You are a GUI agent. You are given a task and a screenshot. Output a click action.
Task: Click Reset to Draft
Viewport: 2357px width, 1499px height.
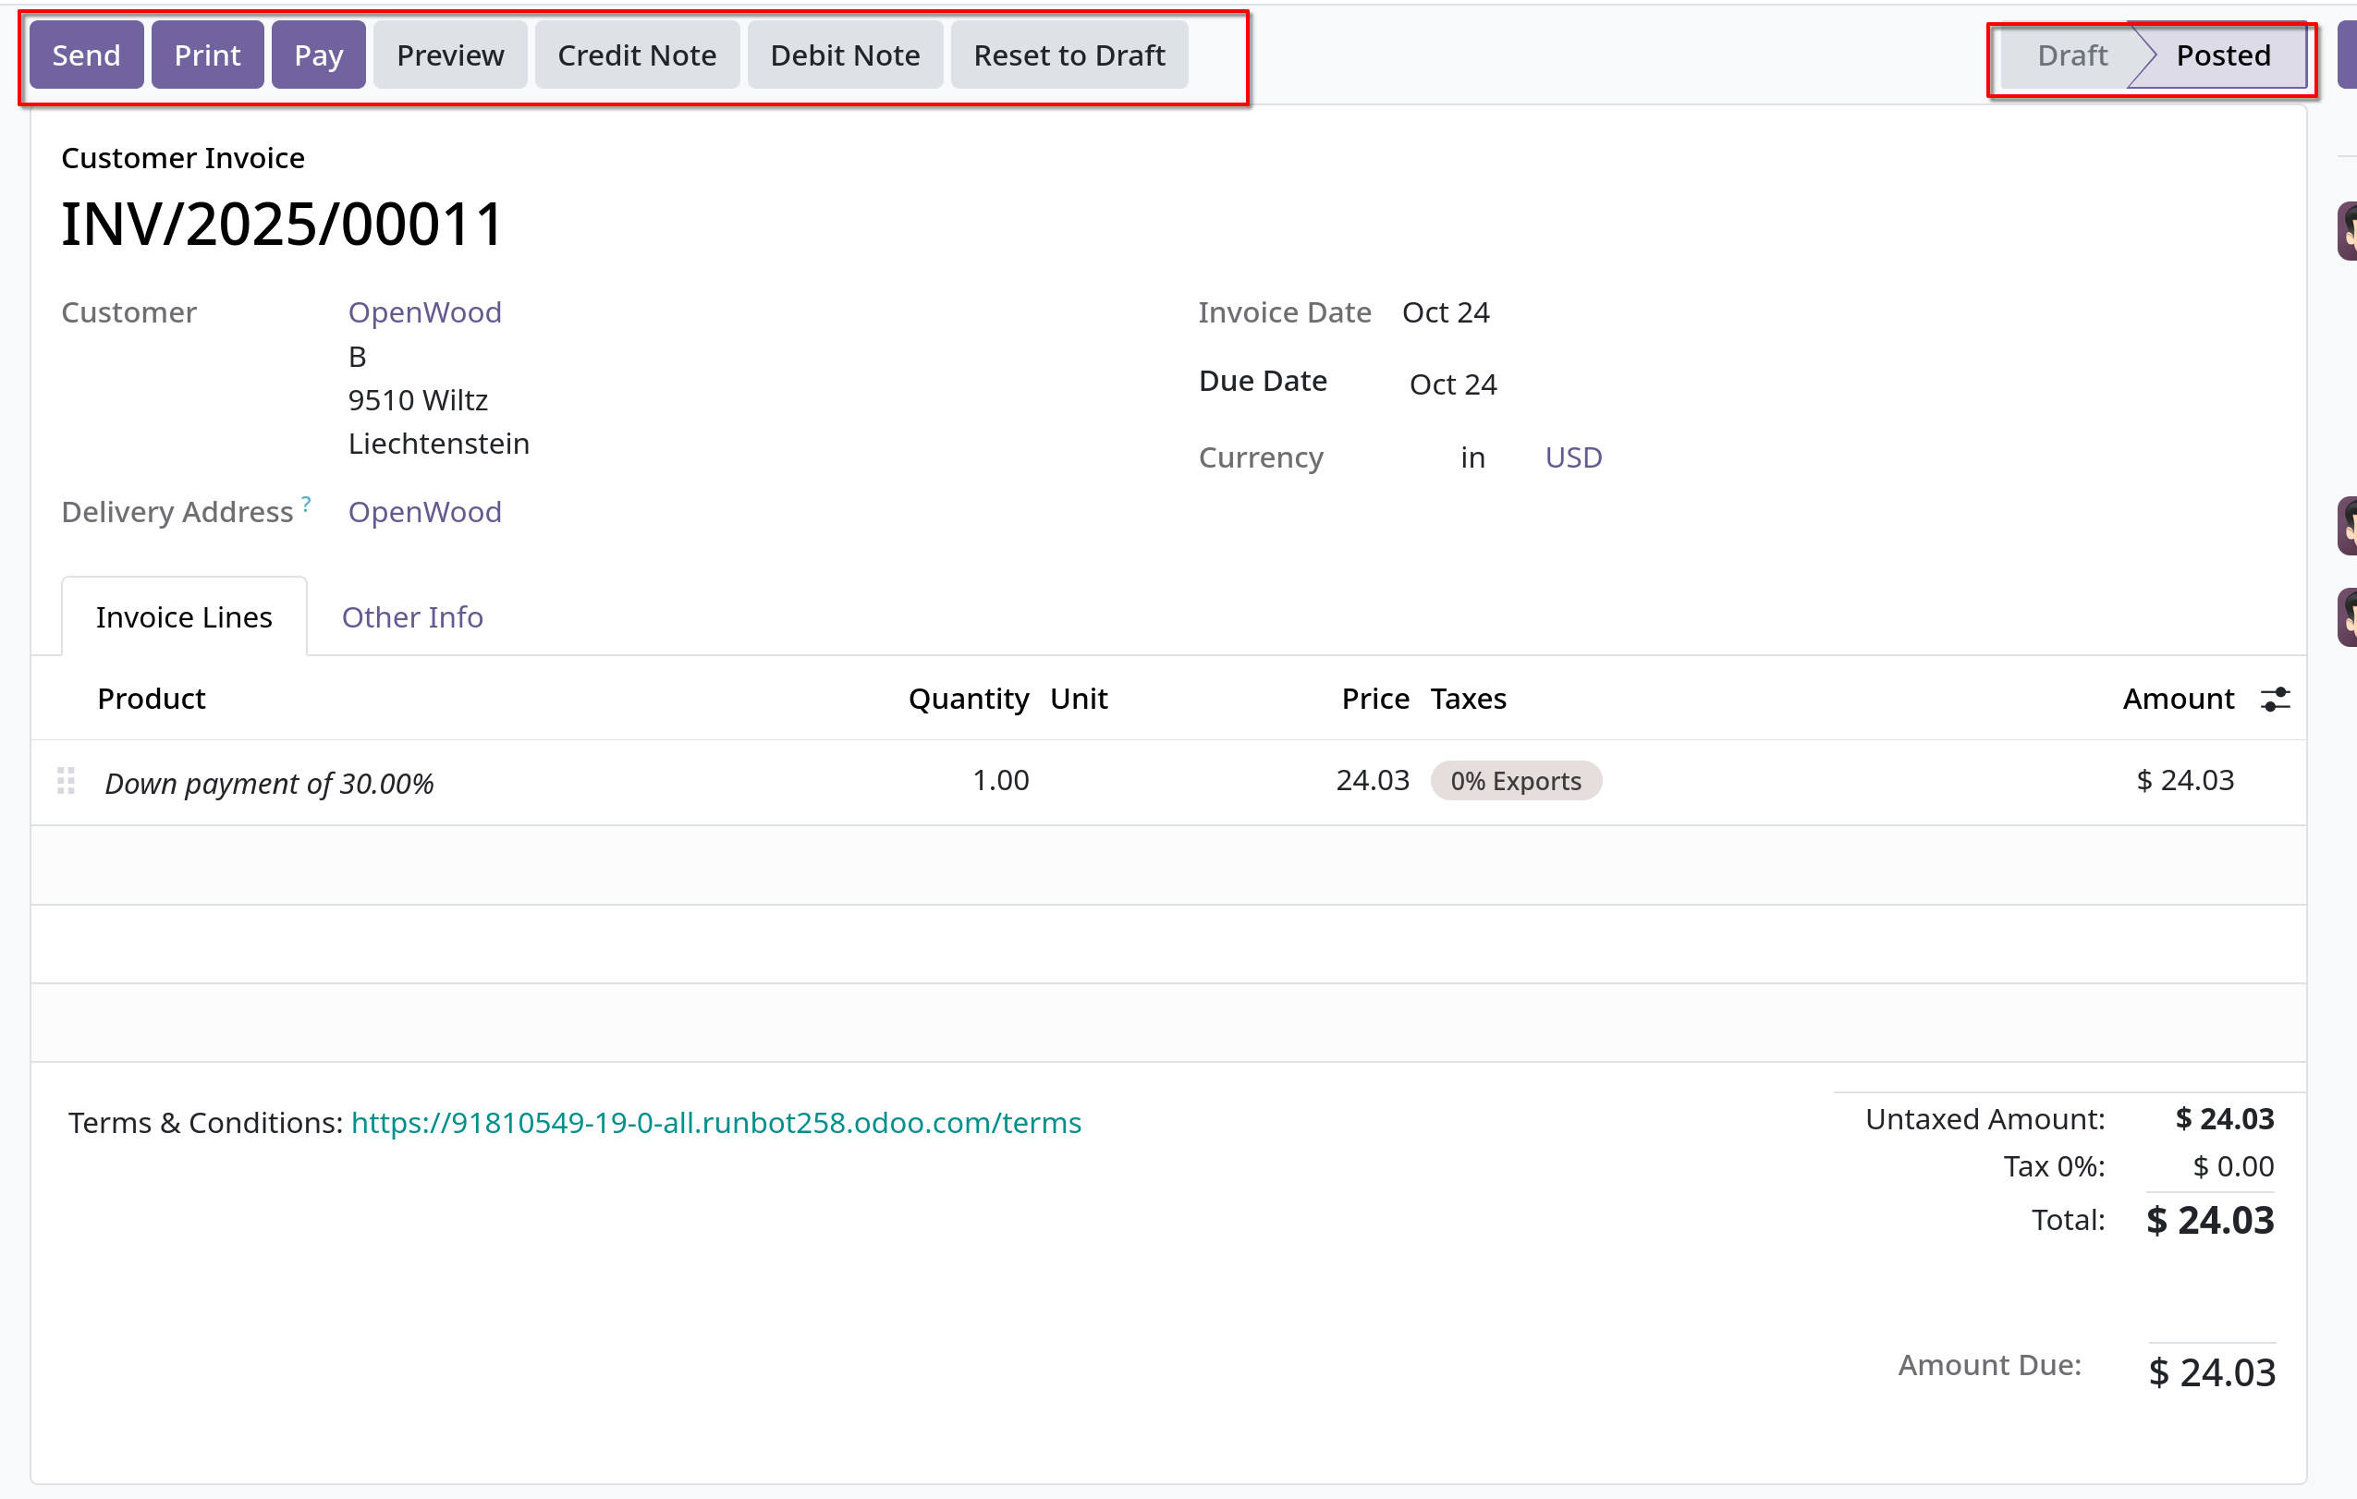[1069, 55]
